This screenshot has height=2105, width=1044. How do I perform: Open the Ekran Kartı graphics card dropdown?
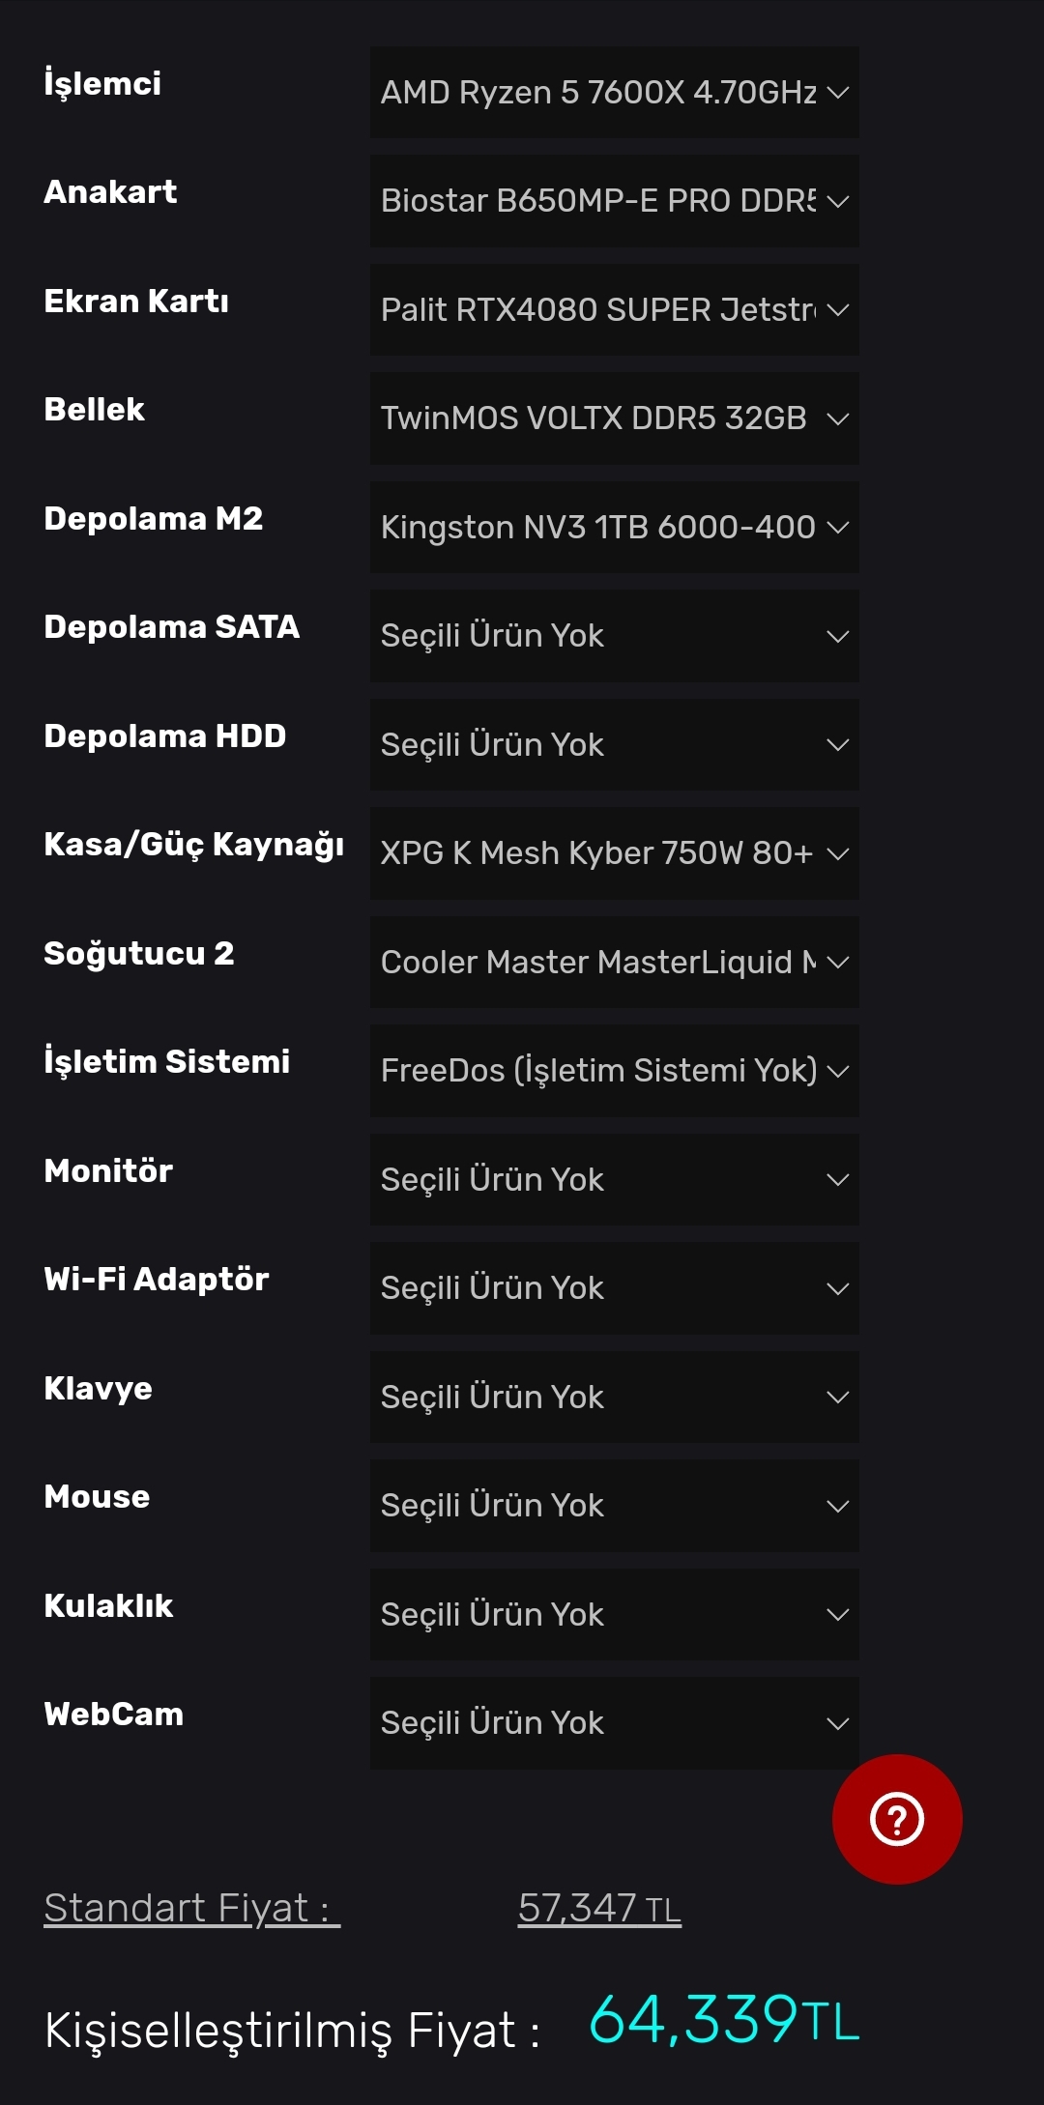pos(614,310)
